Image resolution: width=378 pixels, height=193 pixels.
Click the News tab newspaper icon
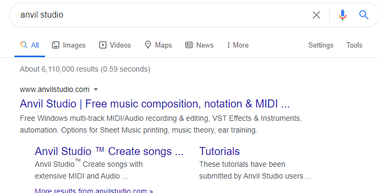pos(189,45)
